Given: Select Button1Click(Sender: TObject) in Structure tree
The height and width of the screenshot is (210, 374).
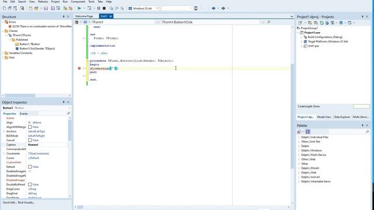Looking at the screenshot, I should (37, 48).
